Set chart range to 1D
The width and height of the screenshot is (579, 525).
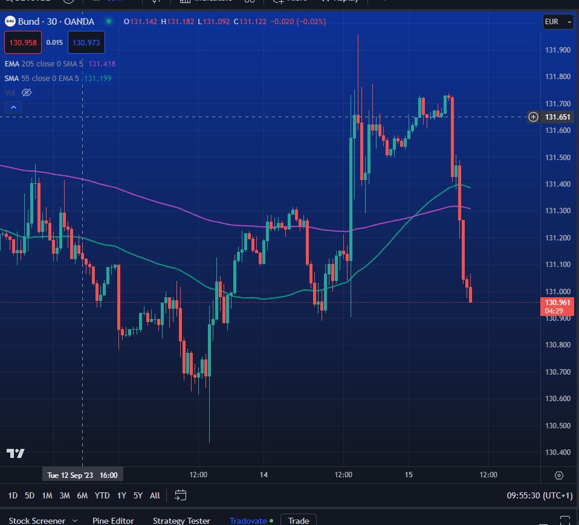[13, 495]
